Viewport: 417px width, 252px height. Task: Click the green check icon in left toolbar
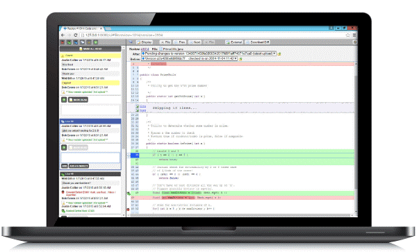pyautogui.click(x=96, y=42)
